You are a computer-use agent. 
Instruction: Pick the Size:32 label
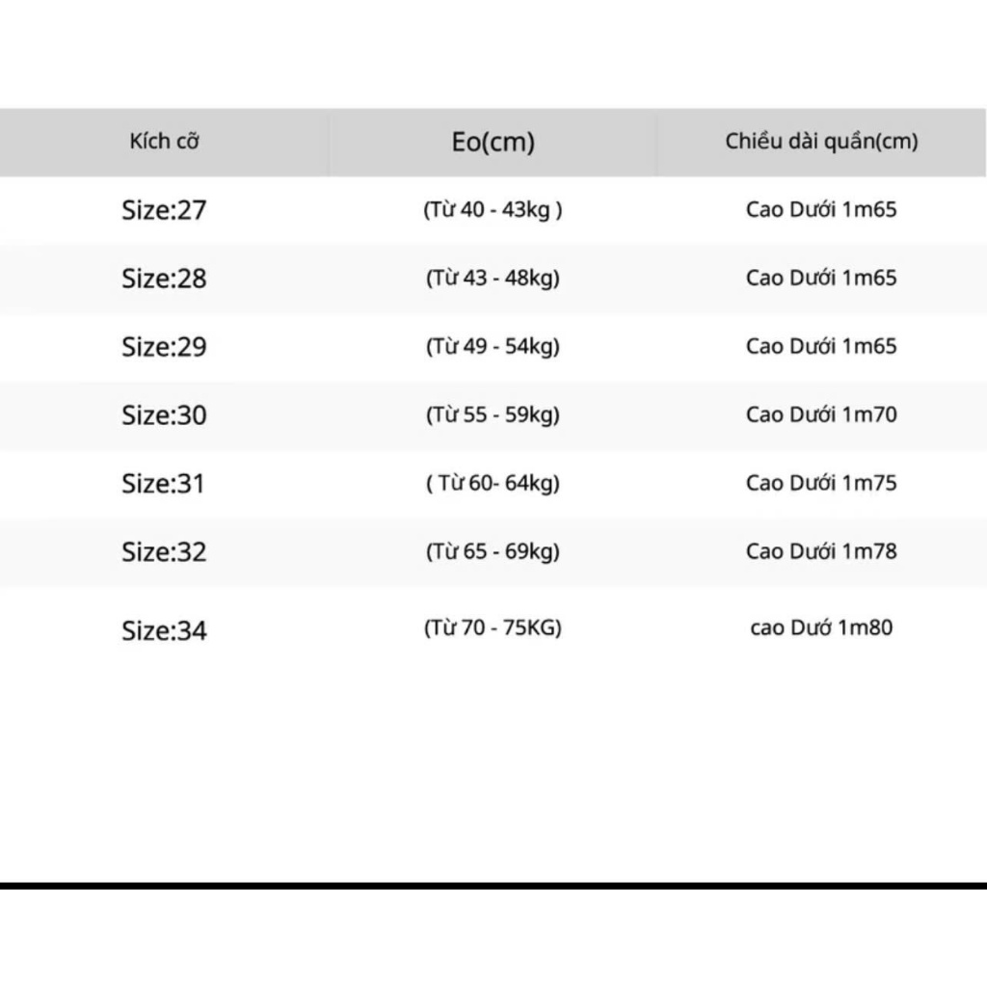coord(164,552)
